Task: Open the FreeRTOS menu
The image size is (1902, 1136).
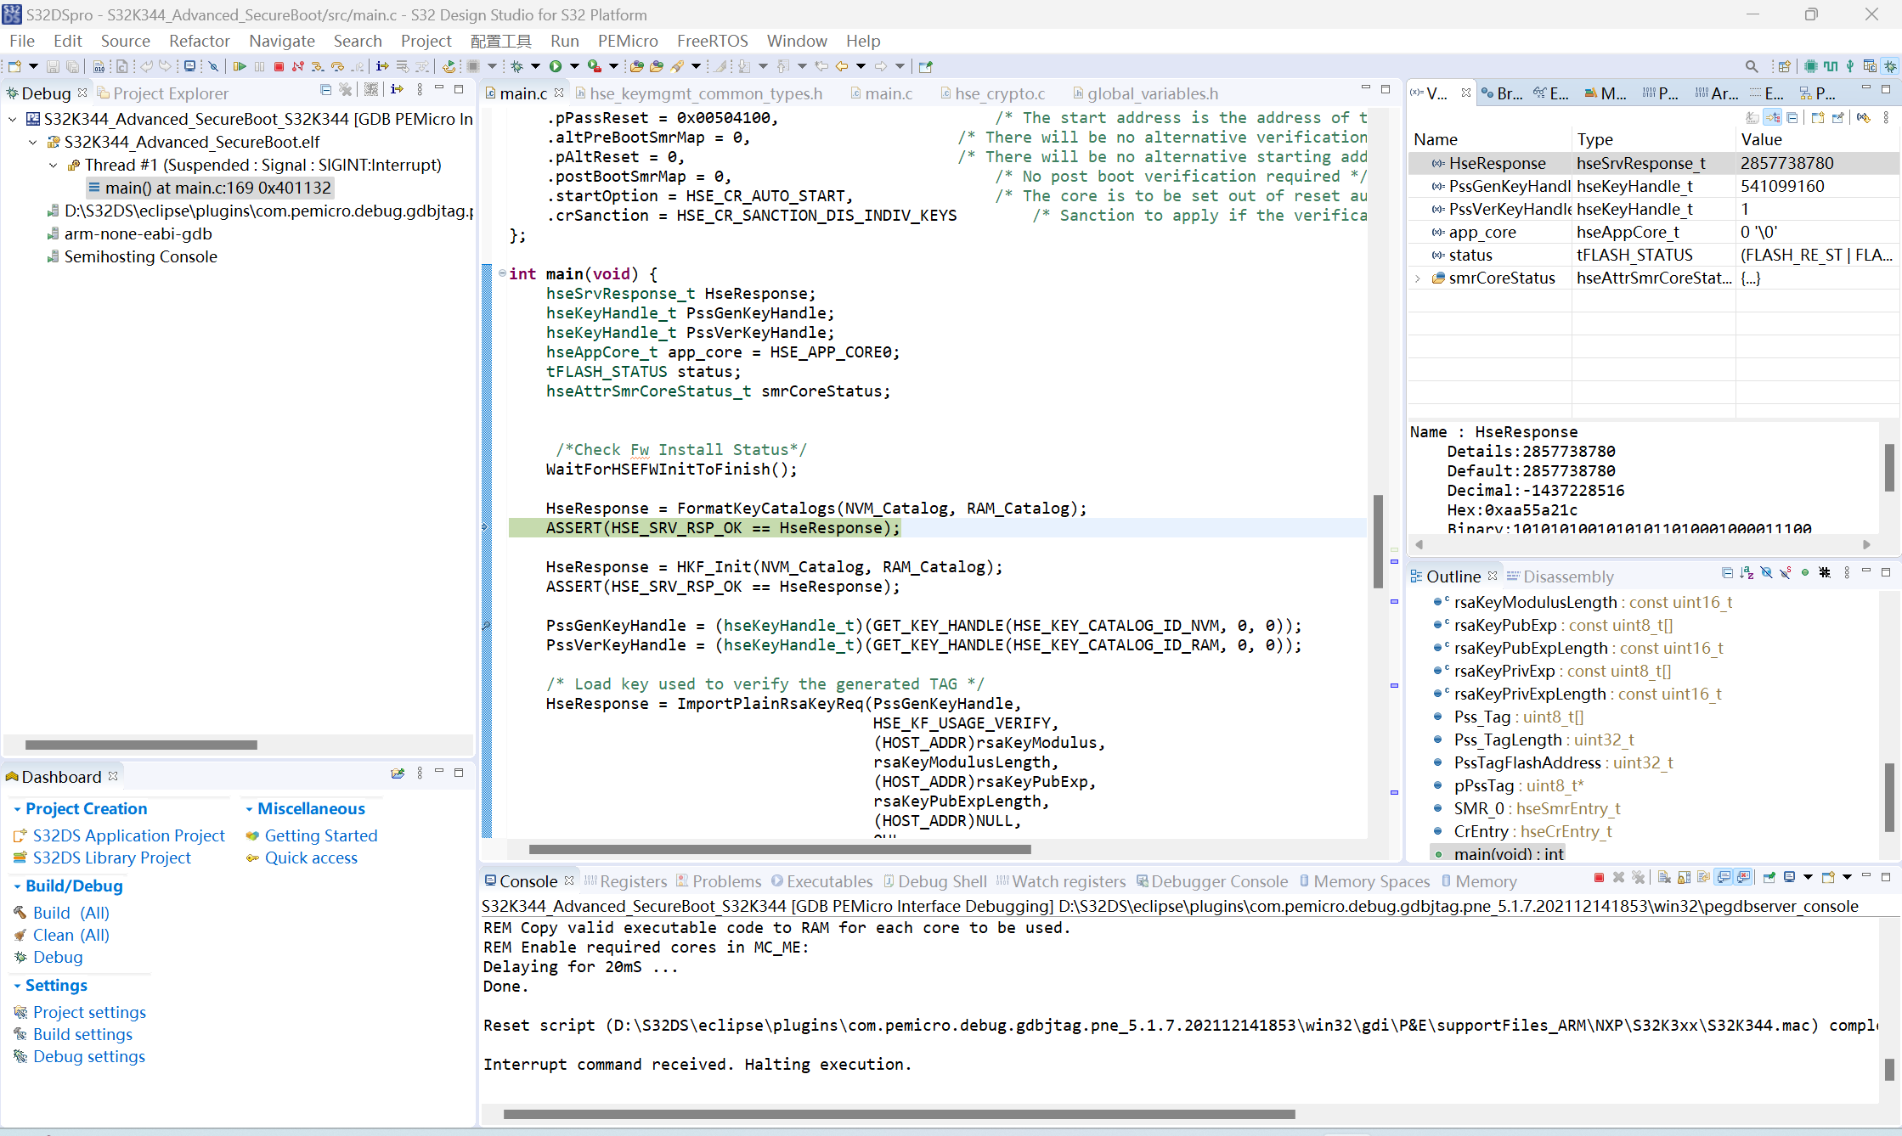Action: [712, 41]
